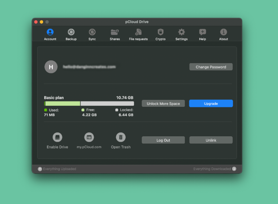This screenshot has height=204, width=278.
Task: Click the light green Free legend swatch
Action: 83,110
